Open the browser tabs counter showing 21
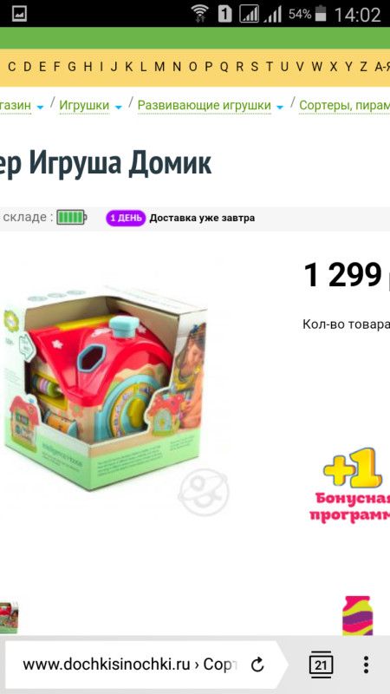This screenshot has height=694, width=390. coord(321,665)
